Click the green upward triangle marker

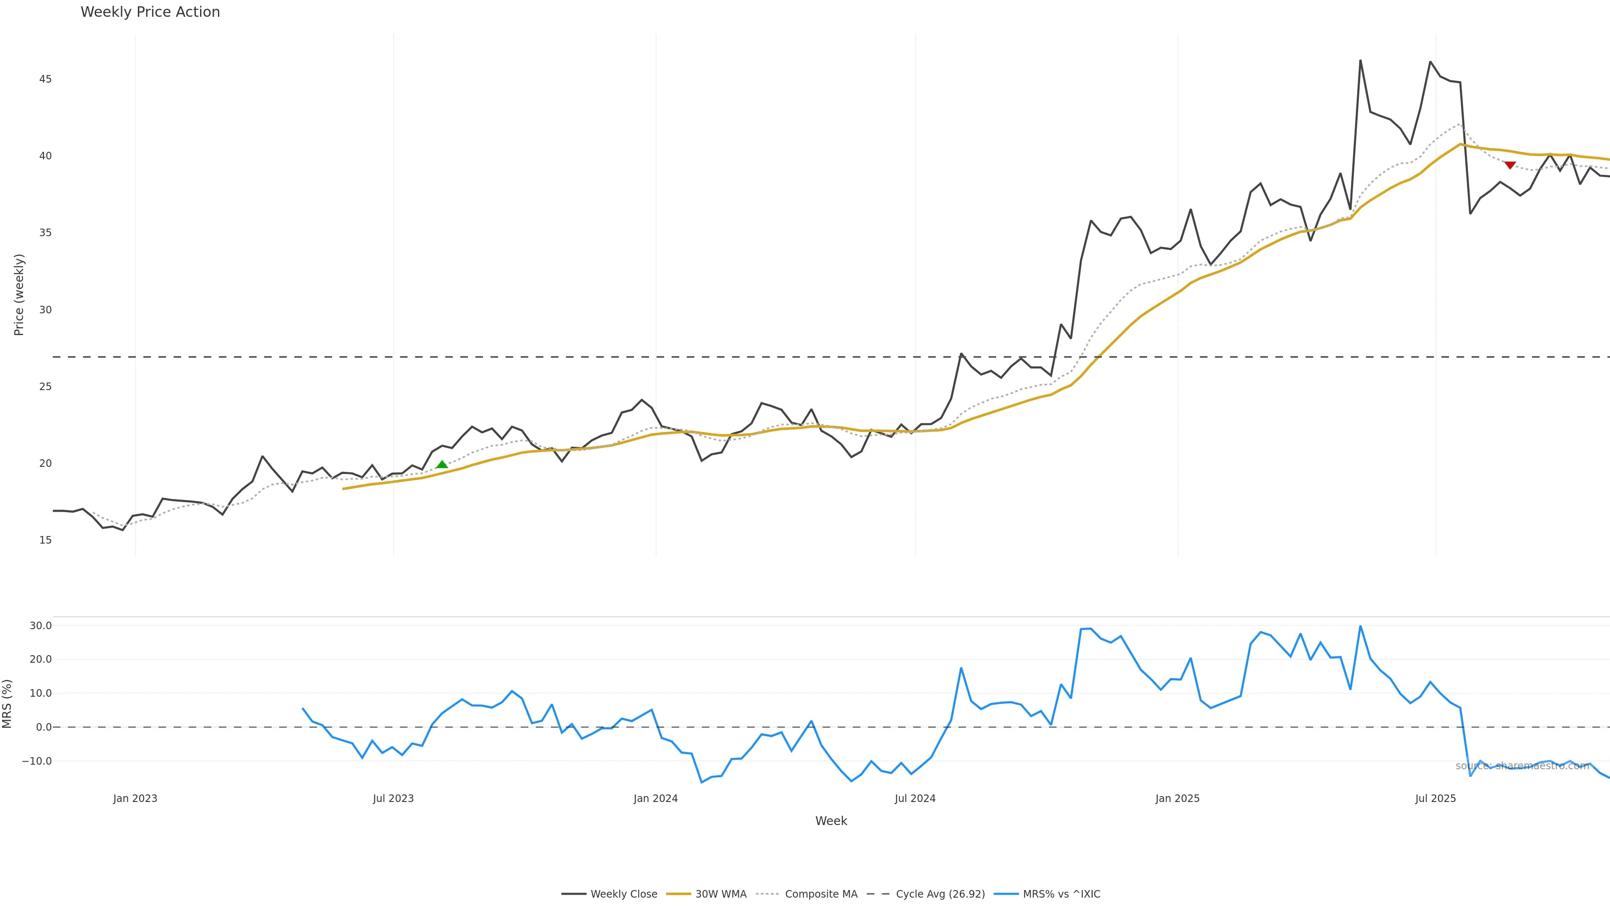point(442,465)
